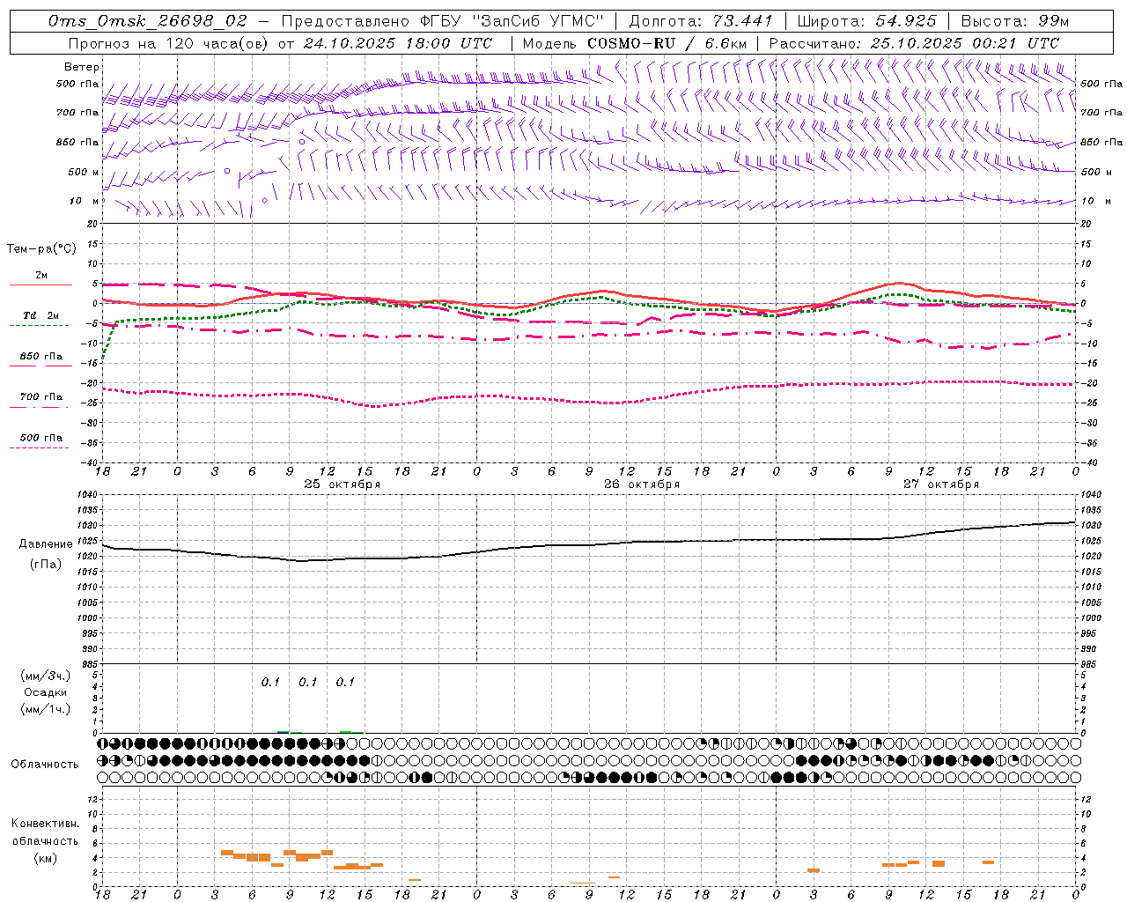Image resolution: width=1127 pixels, height=902 pixels.
Task: Click the 25 октября date label
Action: click(343, 484)
